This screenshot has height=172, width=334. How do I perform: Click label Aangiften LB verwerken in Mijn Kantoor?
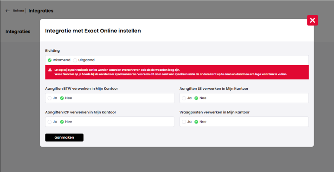pyautogui.click(x=214, y=89)
